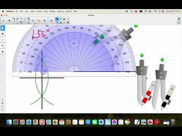The width and height of the screenshot is (182, 136).
Task: Open Brave browser from the Dock
Action: click(42, 122)
